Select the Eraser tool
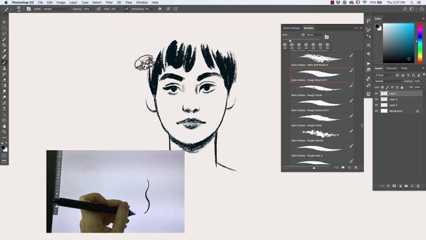This screenshot has width=426, height=240. [x=4, y=80]
